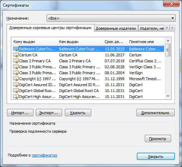Click the certificate list scrollbar thumb
Screen dimensions: 182x167
tap(168, 50)
